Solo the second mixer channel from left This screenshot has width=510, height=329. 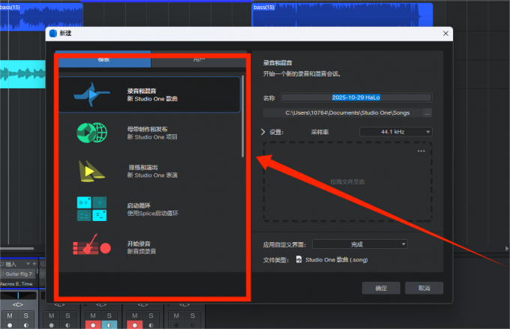coord(67,316)
